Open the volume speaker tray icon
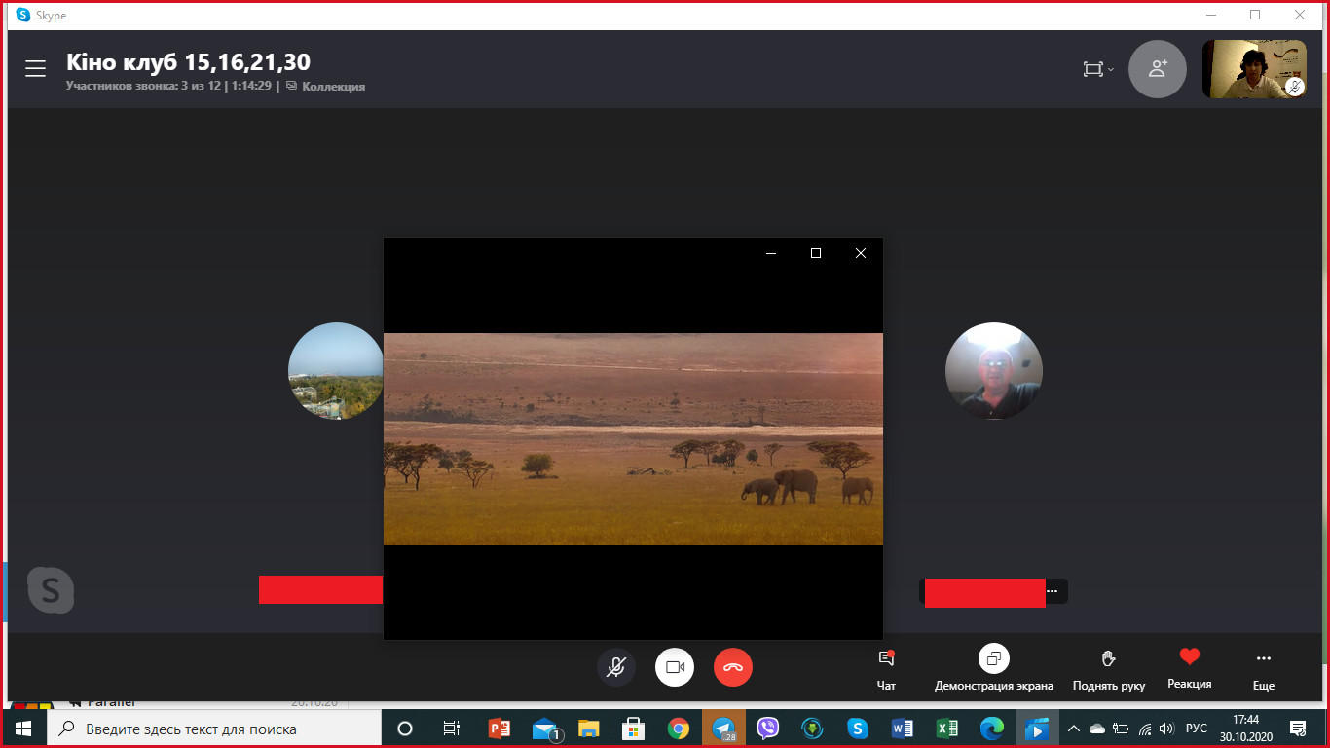1330x748 pixels. (x=1166, y=729)
